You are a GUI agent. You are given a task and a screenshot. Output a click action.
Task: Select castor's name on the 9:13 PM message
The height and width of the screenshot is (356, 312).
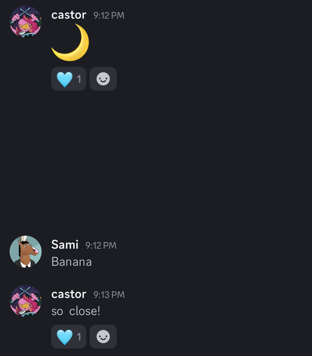click(69, 294)
